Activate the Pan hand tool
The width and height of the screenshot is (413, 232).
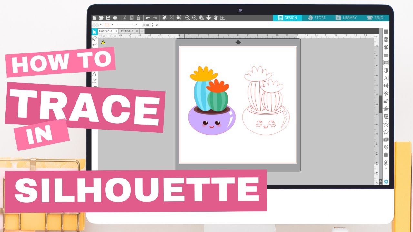tap(216, 18)
